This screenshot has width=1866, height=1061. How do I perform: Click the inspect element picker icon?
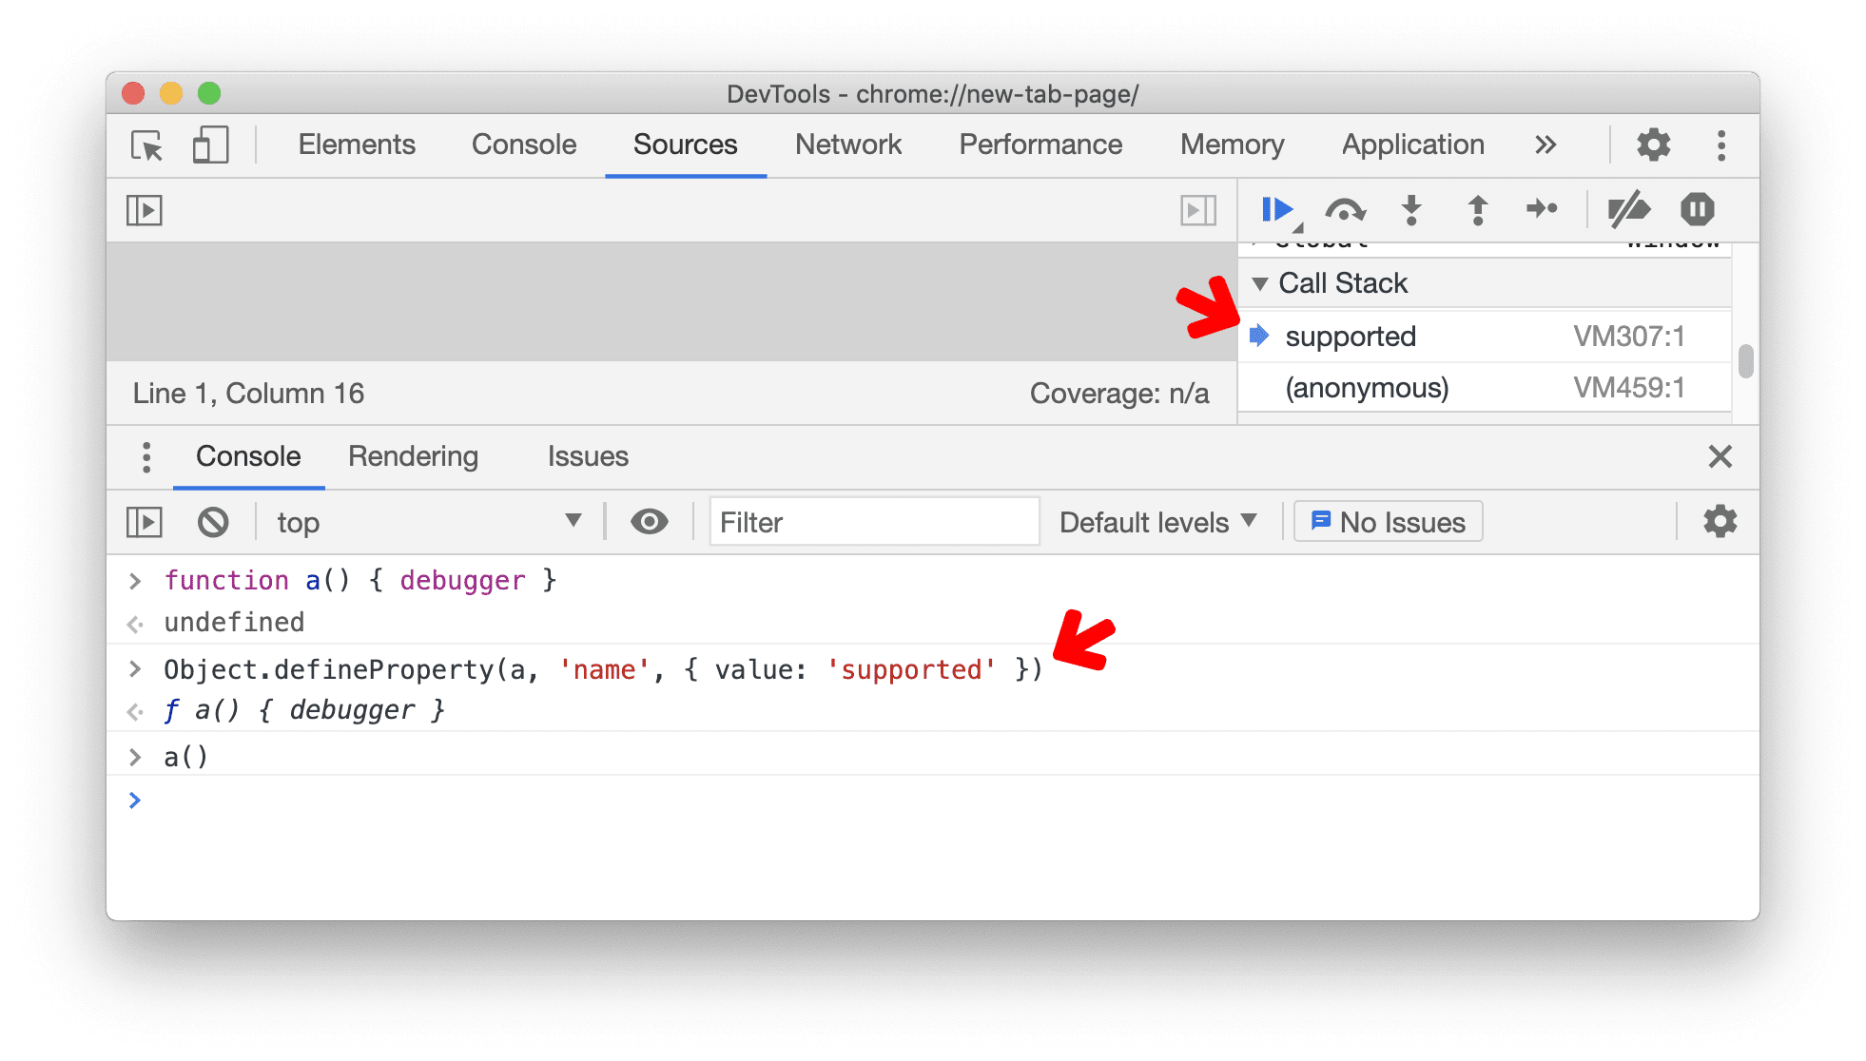click(146, 145)
